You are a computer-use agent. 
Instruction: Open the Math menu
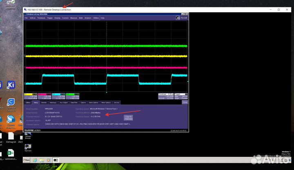pyautogui.click(x=81, y=18)
